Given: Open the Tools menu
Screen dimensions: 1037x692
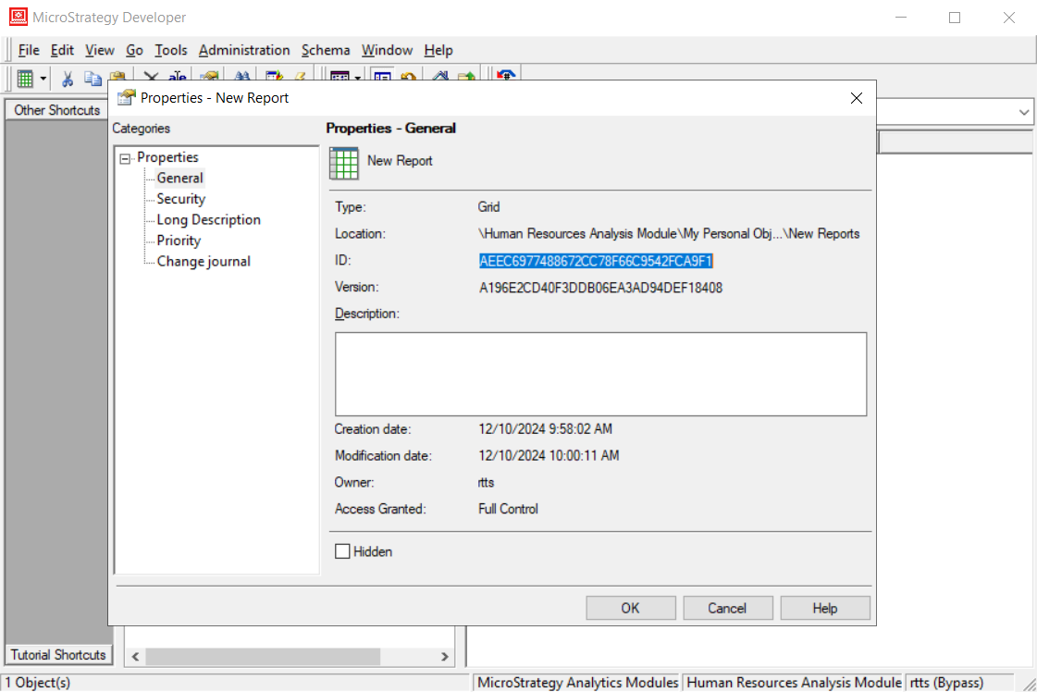Looking at the screenshot, I should [170, 50].
